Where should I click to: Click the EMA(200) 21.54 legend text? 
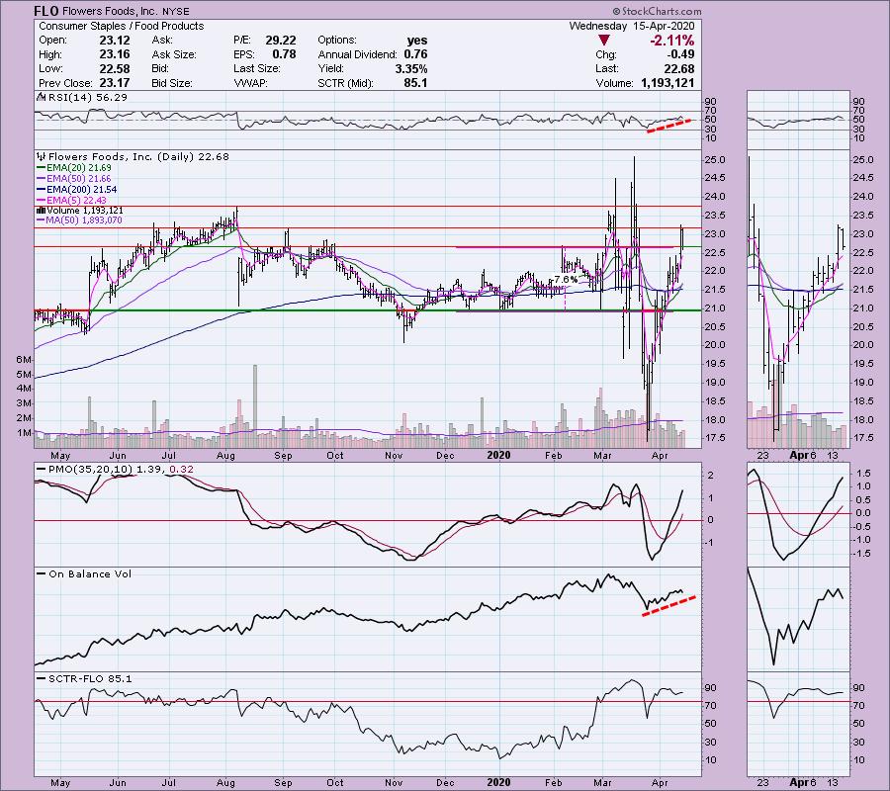[82, 190]
